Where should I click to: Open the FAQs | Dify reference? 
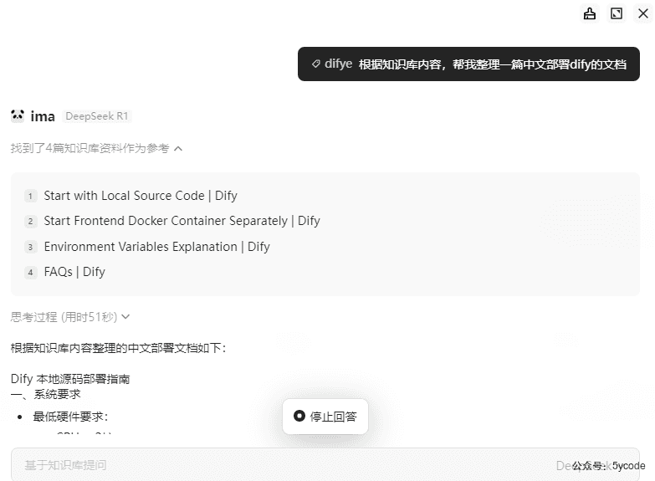click(x=74, y=272)
